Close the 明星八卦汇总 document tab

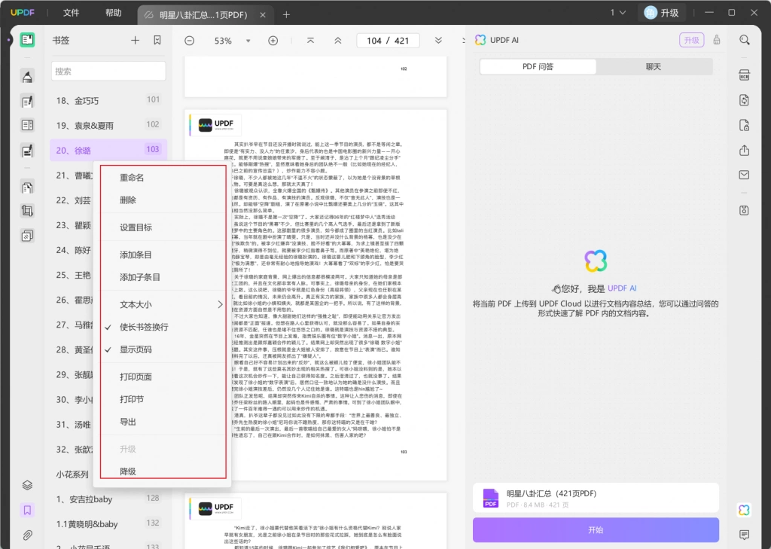tap(263, 15)
